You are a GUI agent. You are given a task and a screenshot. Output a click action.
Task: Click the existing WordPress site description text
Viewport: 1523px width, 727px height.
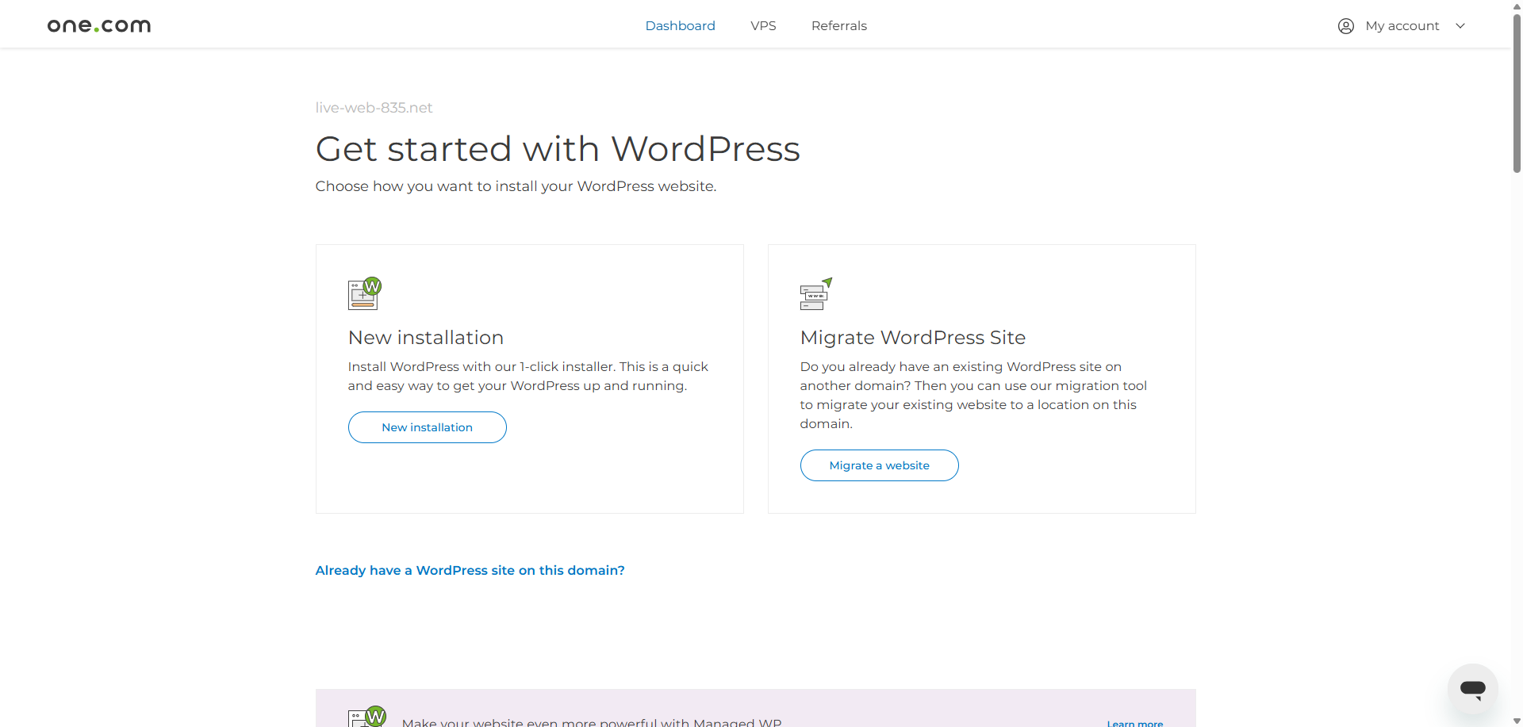(973, 396)
